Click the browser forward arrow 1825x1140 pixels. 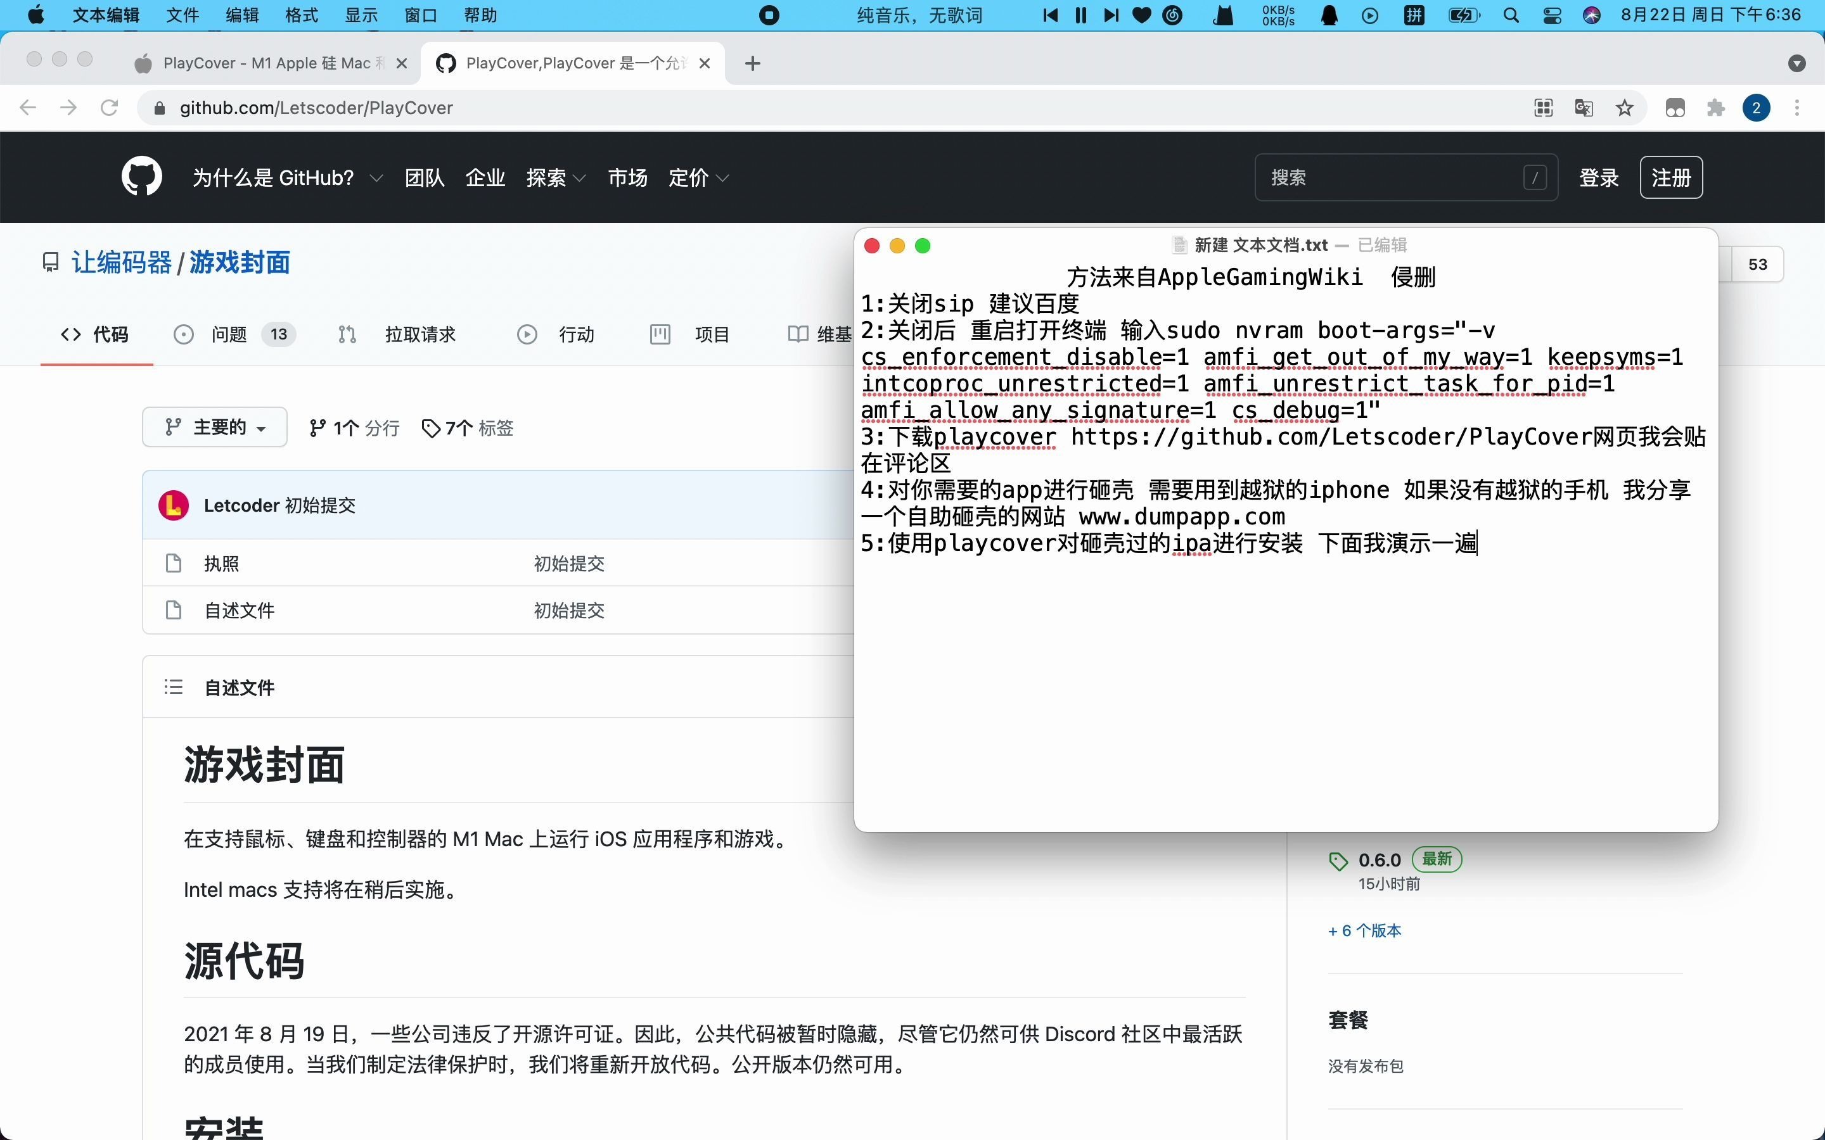click(68, 108)
